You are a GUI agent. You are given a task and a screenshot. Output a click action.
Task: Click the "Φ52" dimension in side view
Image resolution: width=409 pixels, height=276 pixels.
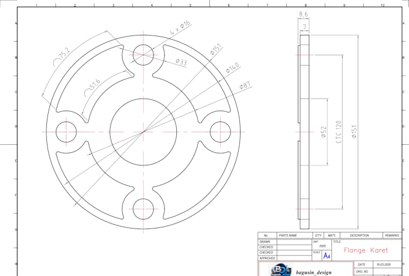[324, 132]
